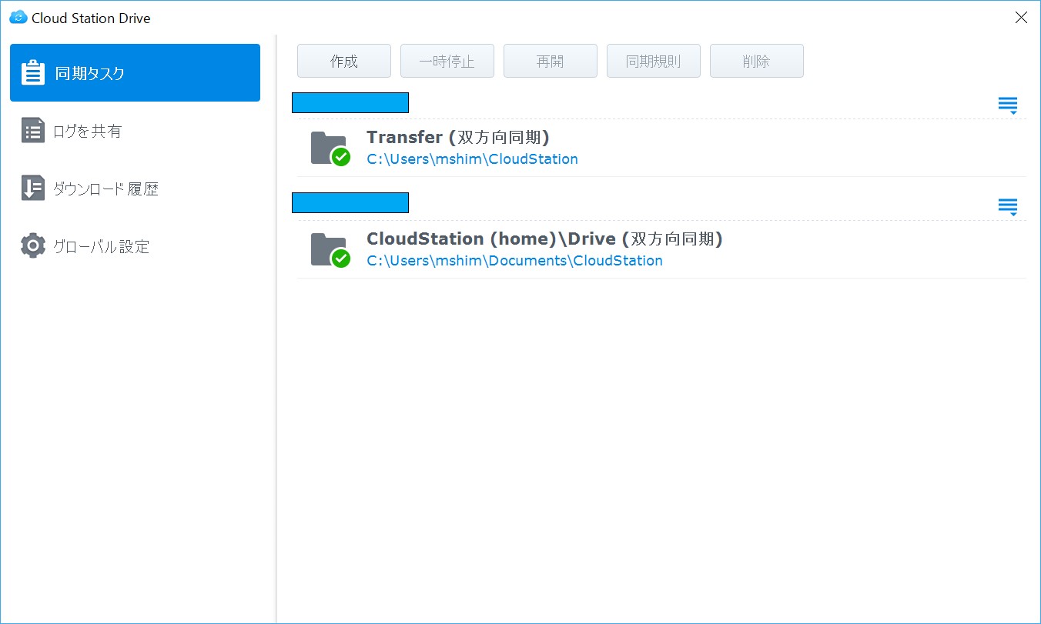Open the Documents\CloudStation path link
1041x624 pixels.
(514, 260)
